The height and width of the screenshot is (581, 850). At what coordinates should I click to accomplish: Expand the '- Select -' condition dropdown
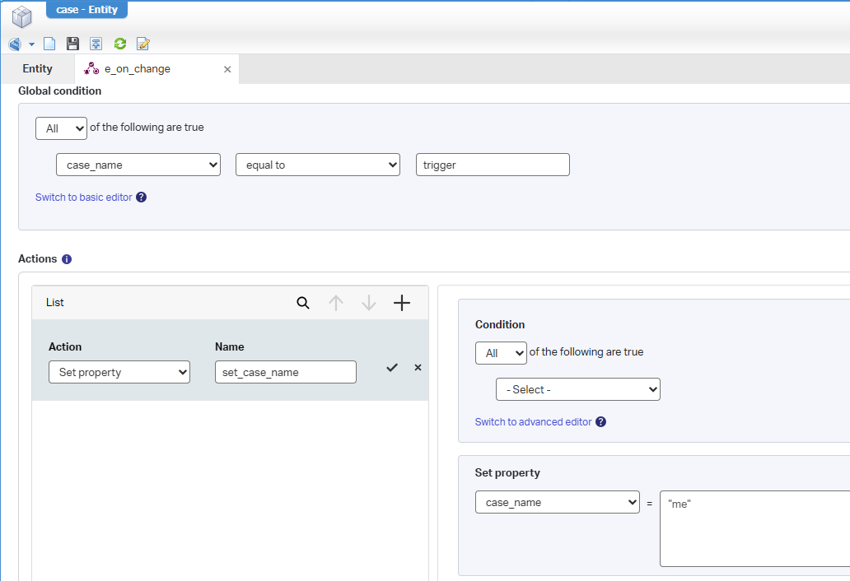point(577,390)
